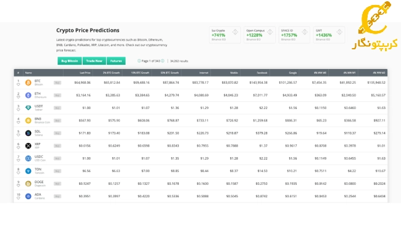
Task: Click BTC Facebook value $143,954.38
Action: (x=258, y=83)
